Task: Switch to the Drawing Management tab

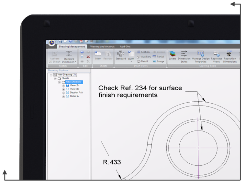Action: tap(72, 46)
